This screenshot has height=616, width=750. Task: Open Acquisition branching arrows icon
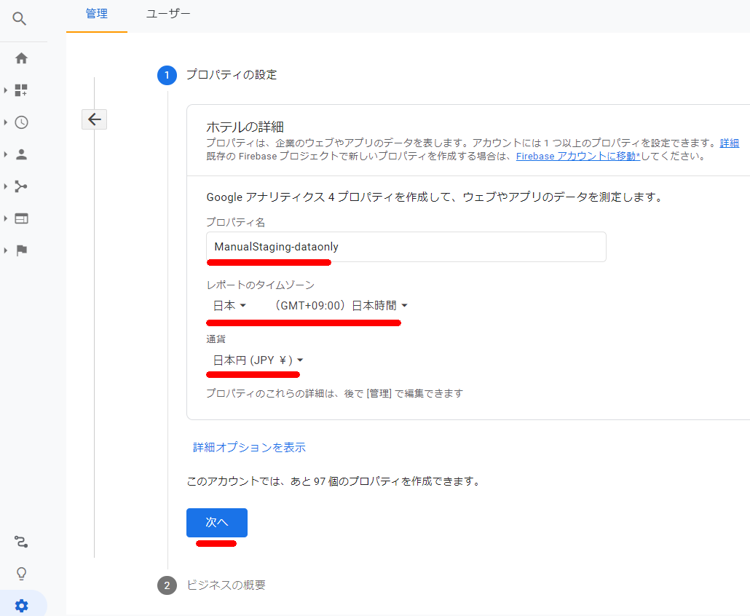[x=21, y=186]
